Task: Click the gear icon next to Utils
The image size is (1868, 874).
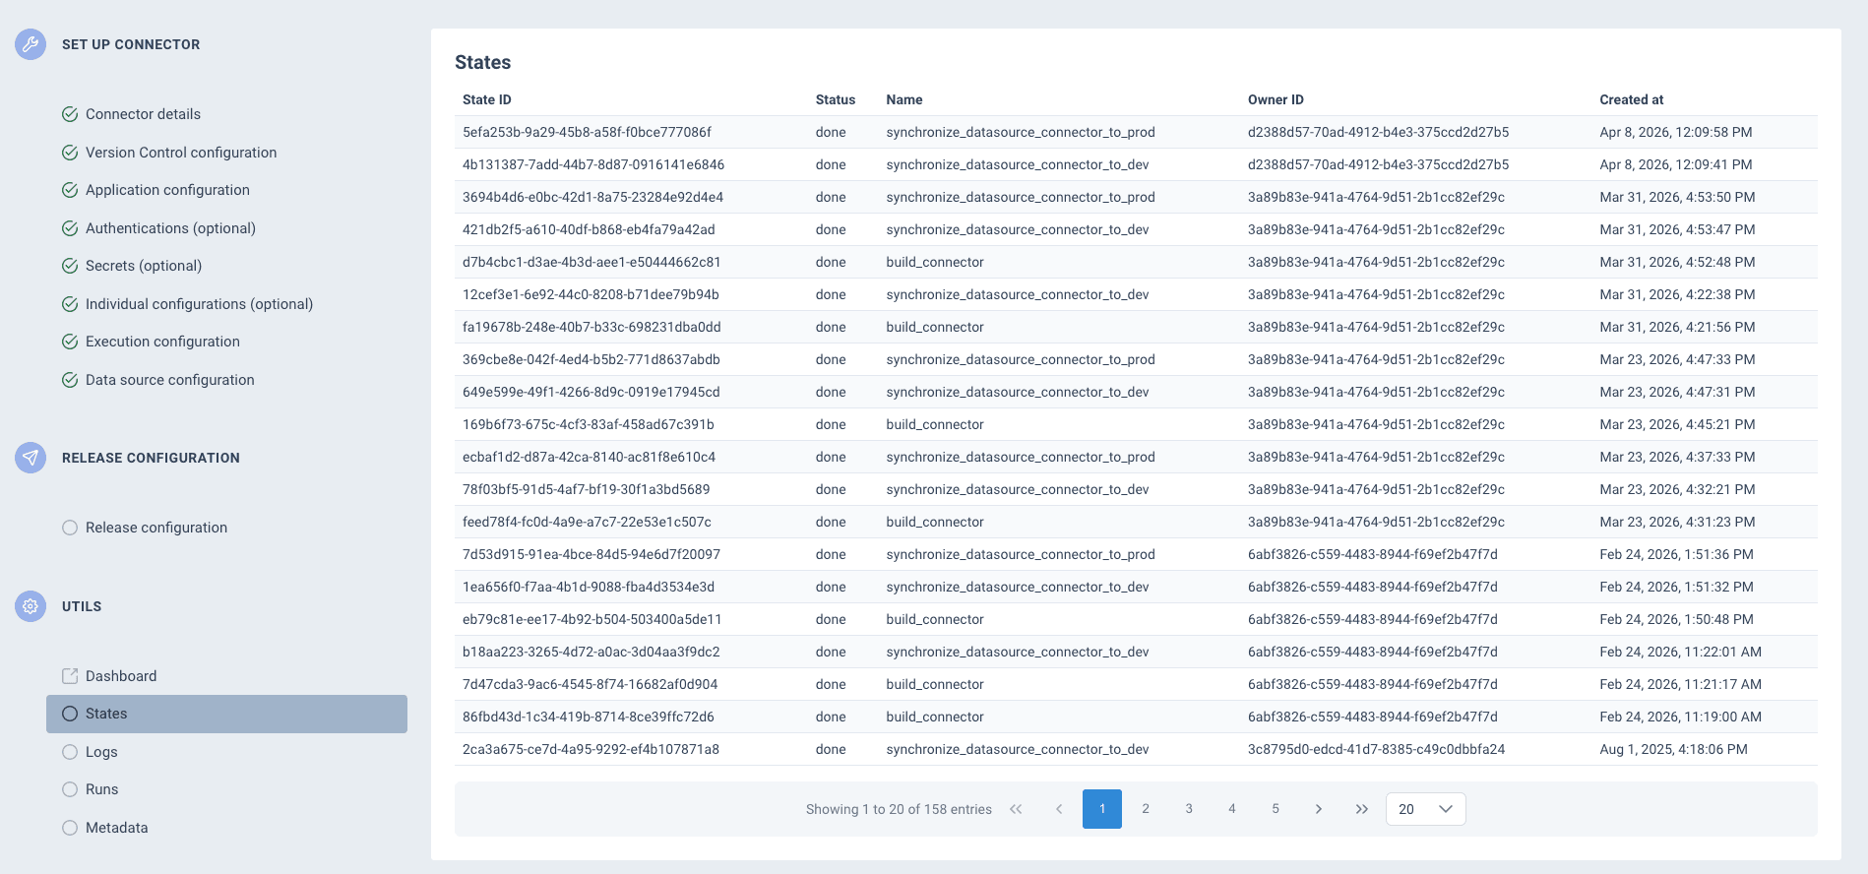Action: tap(31, 606)
